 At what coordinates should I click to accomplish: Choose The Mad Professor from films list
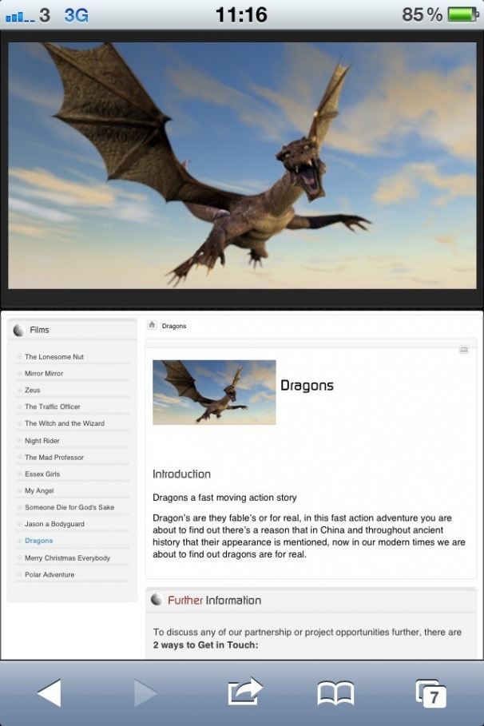[54, 458]
